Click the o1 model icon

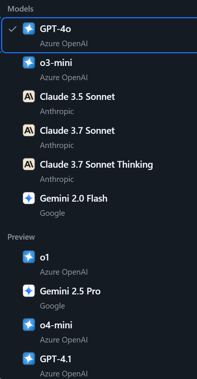pos(29,257)
